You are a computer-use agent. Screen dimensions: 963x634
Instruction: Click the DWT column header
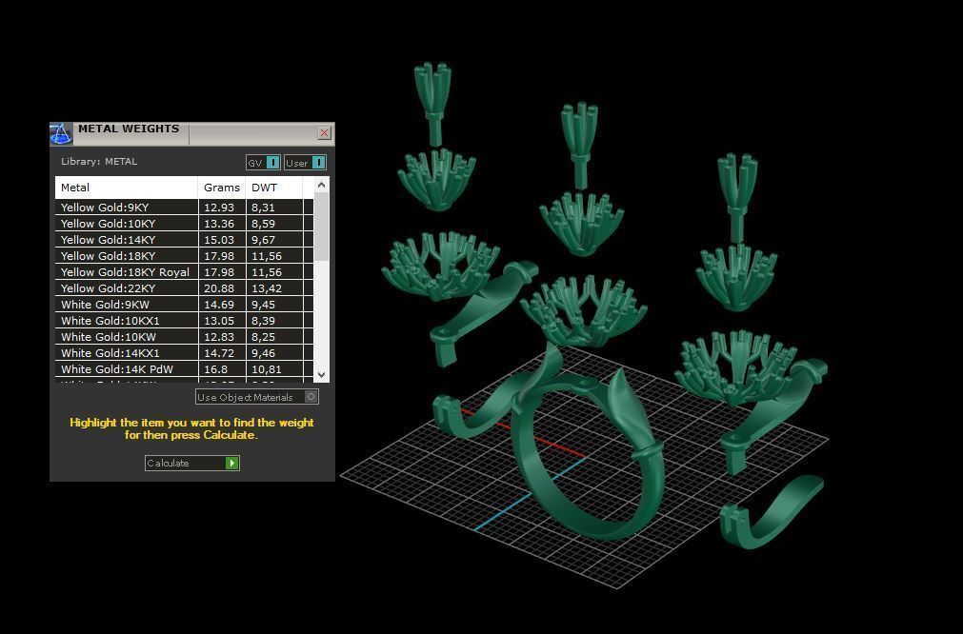pos(274,188)
